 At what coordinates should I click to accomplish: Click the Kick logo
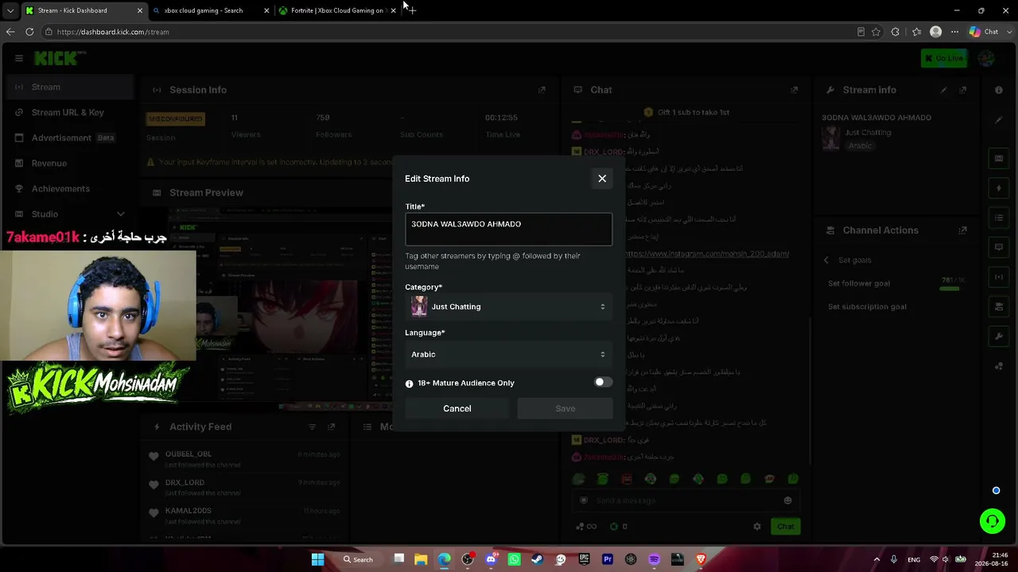coord(57,58)
